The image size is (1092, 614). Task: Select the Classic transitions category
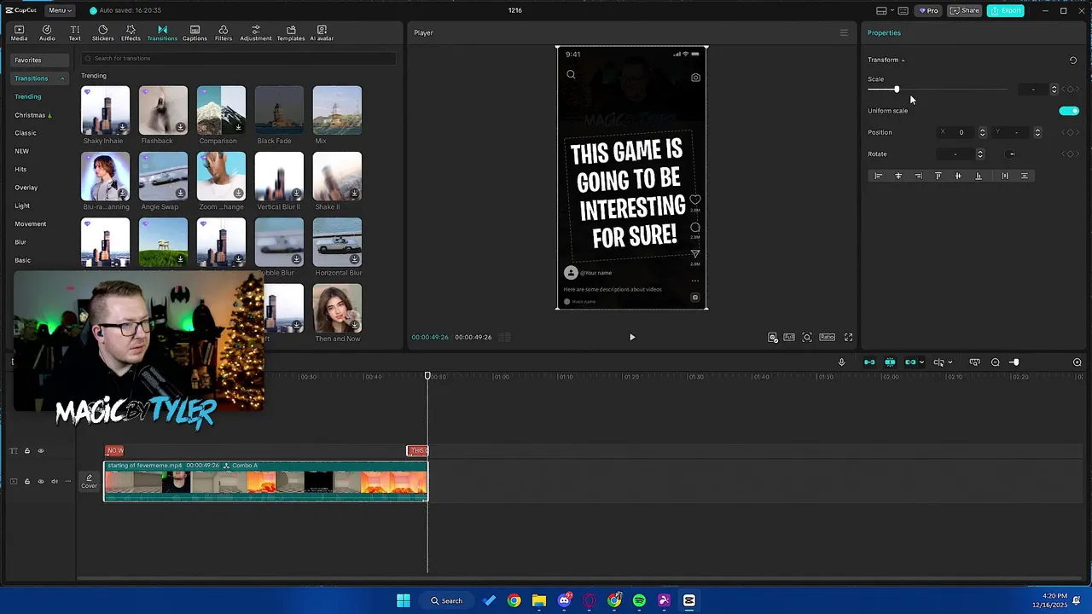(26, 133)
